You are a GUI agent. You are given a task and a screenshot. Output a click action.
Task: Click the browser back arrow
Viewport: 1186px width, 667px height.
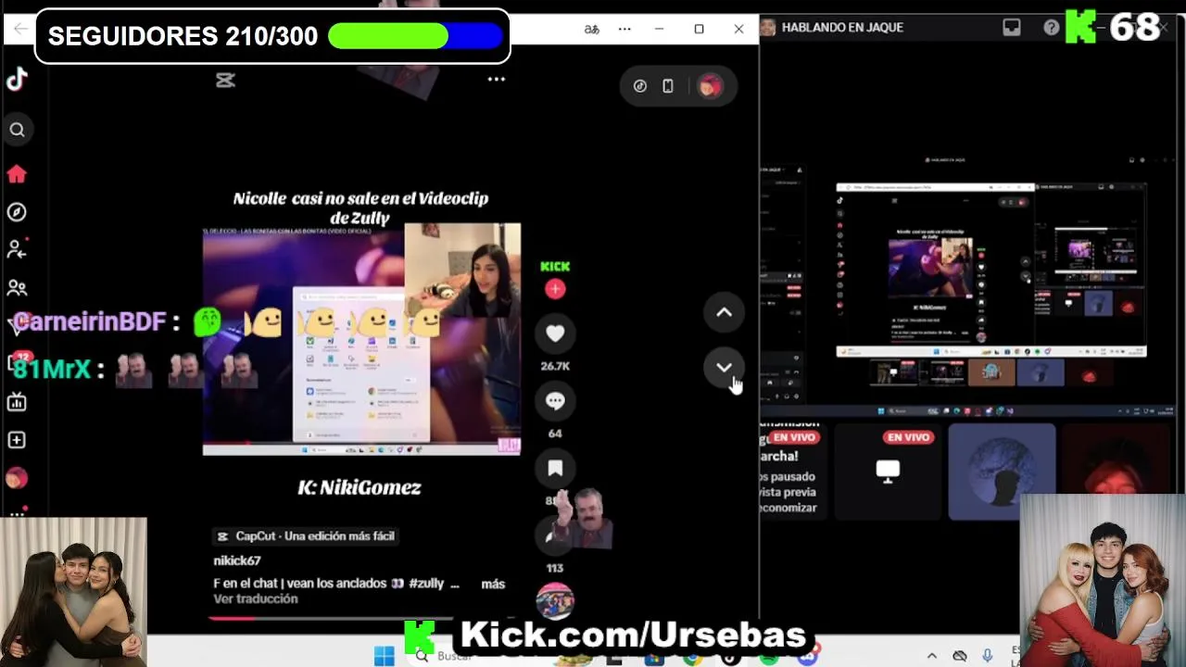point(20,30)
